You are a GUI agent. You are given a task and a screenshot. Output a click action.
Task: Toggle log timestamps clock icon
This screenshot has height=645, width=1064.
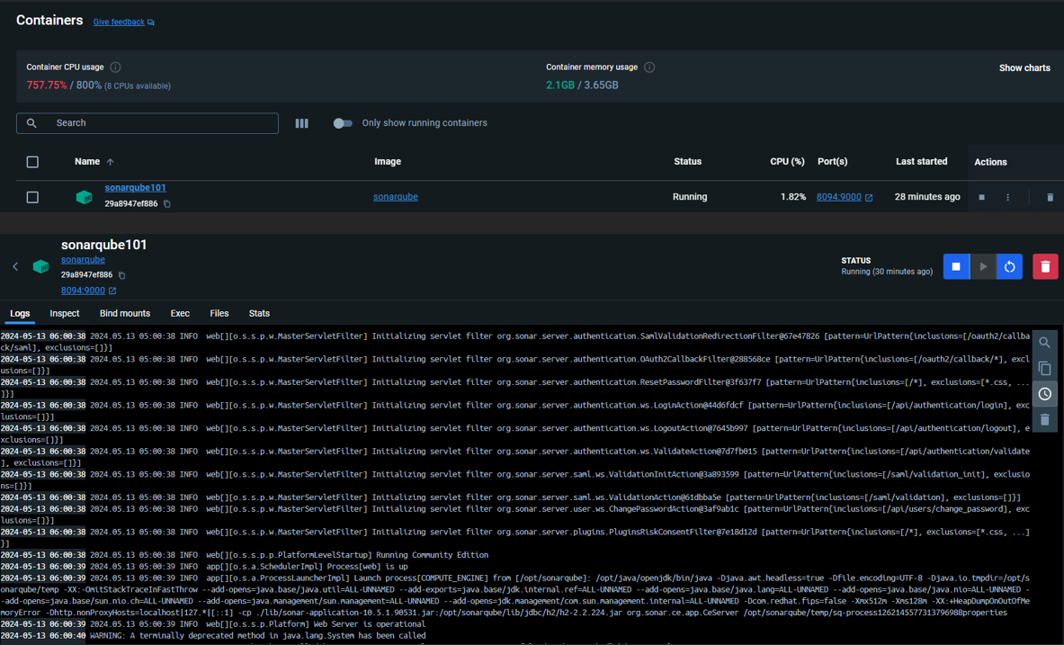coord(1044,394)
